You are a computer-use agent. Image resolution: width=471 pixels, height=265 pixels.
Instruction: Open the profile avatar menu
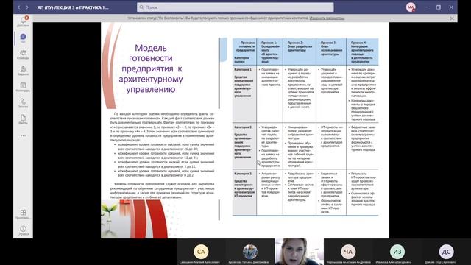pos(411,7)
